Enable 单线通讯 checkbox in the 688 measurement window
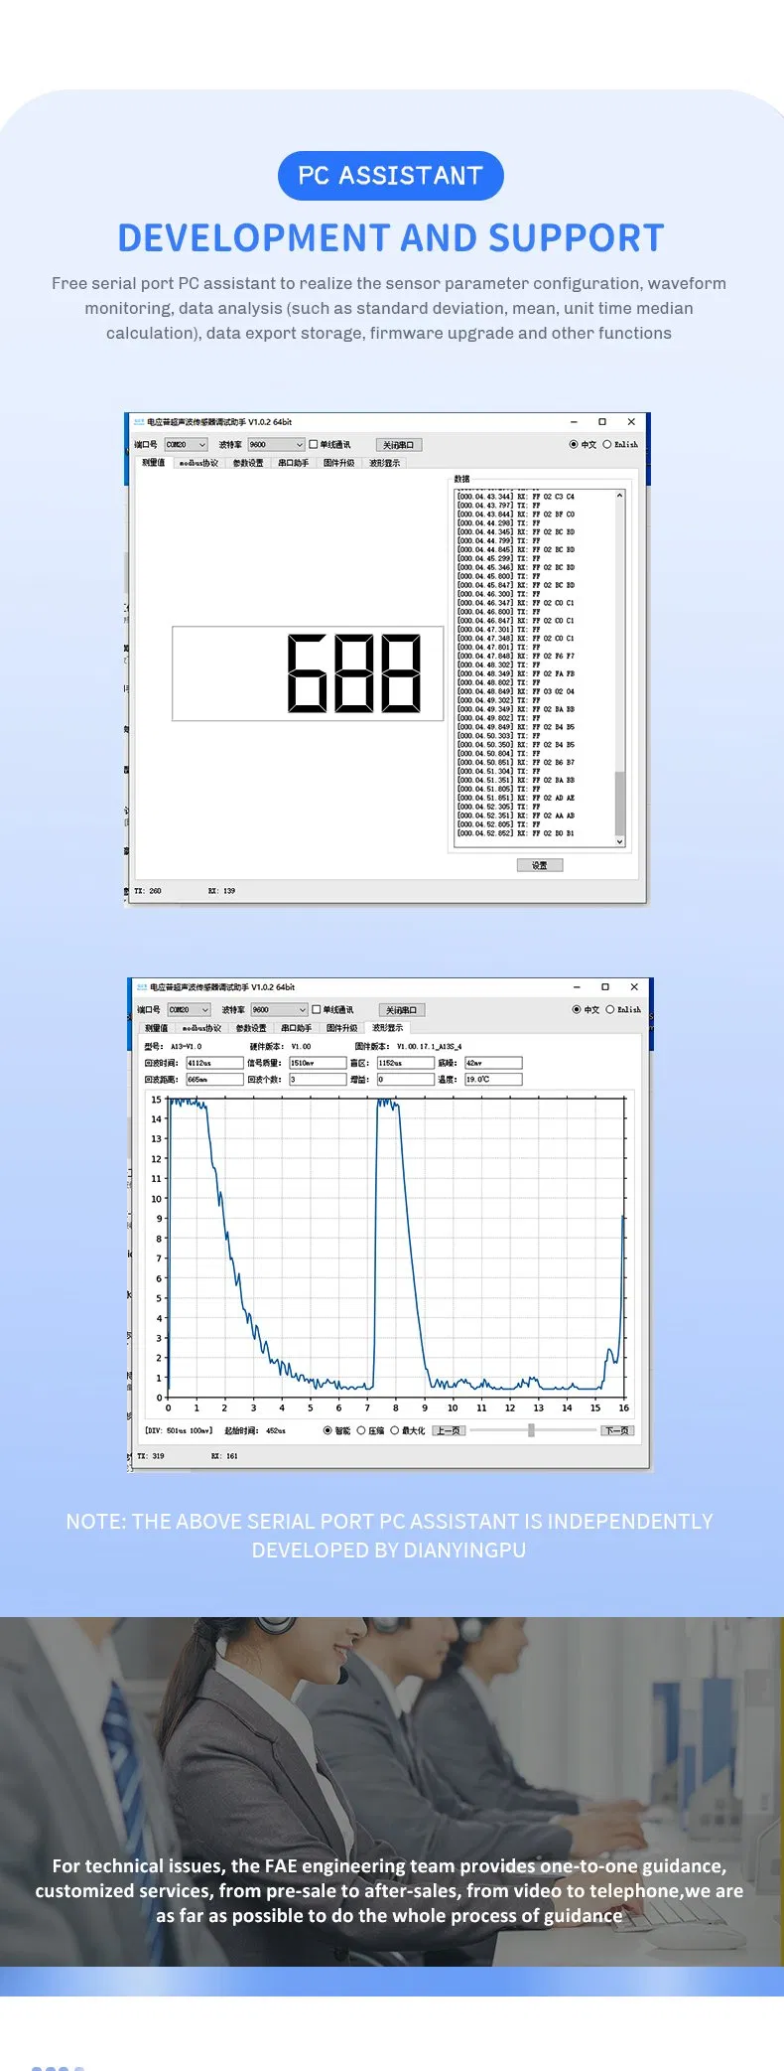This screenshot has height=2071, width=784. click(x=314, y=445)
